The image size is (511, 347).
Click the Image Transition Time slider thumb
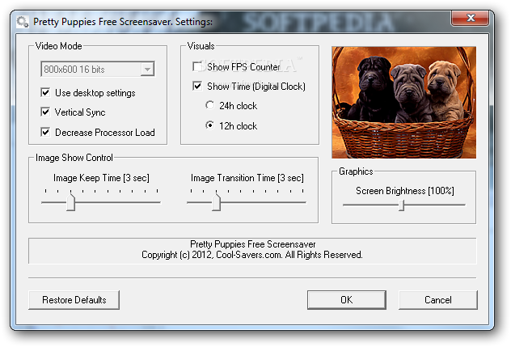(216, 202)
